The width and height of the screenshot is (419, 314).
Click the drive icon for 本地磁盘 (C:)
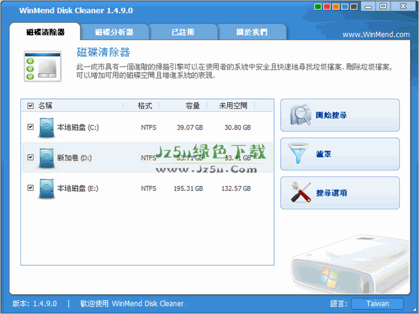pyautogui.click(x=46, y=128)
